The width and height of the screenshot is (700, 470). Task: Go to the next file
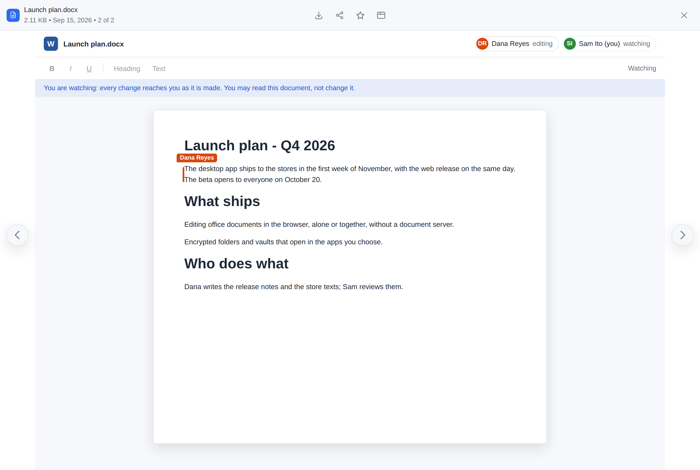[x=682, y=235]
